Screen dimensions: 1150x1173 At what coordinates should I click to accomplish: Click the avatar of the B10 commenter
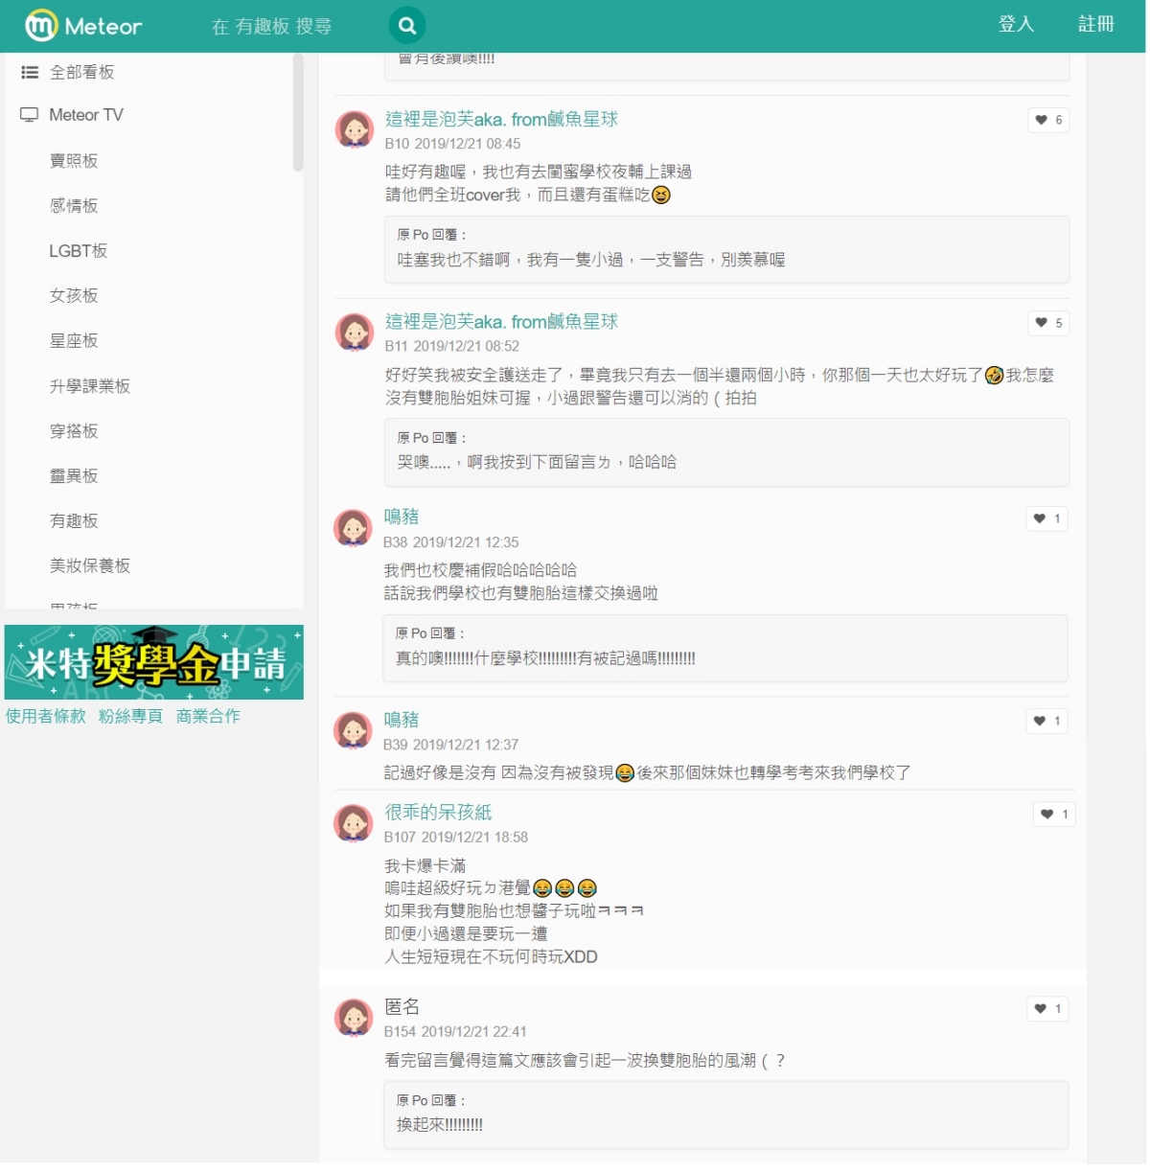355,128
